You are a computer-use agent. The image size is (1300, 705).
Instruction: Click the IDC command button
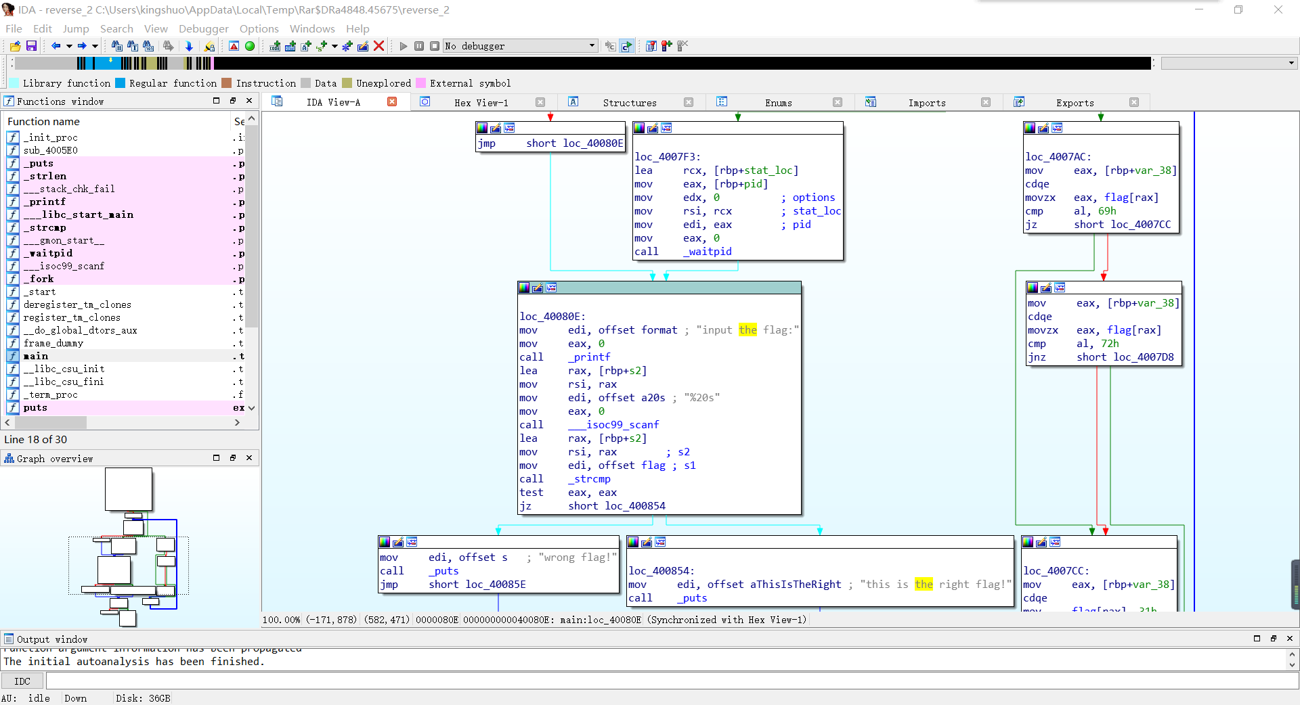(22, 681)
